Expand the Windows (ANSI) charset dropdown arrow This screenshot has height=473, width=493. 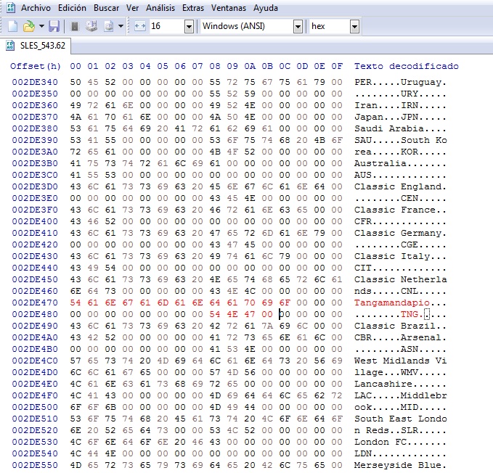(x=298, y=26)
